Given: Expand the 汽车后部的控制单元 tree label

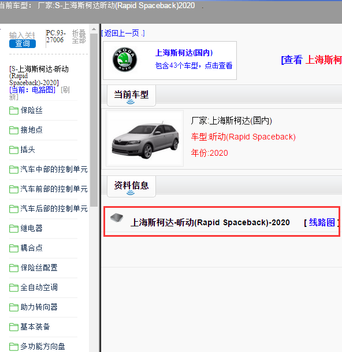Looking at the screenshot, I should [x=54, y=209].
